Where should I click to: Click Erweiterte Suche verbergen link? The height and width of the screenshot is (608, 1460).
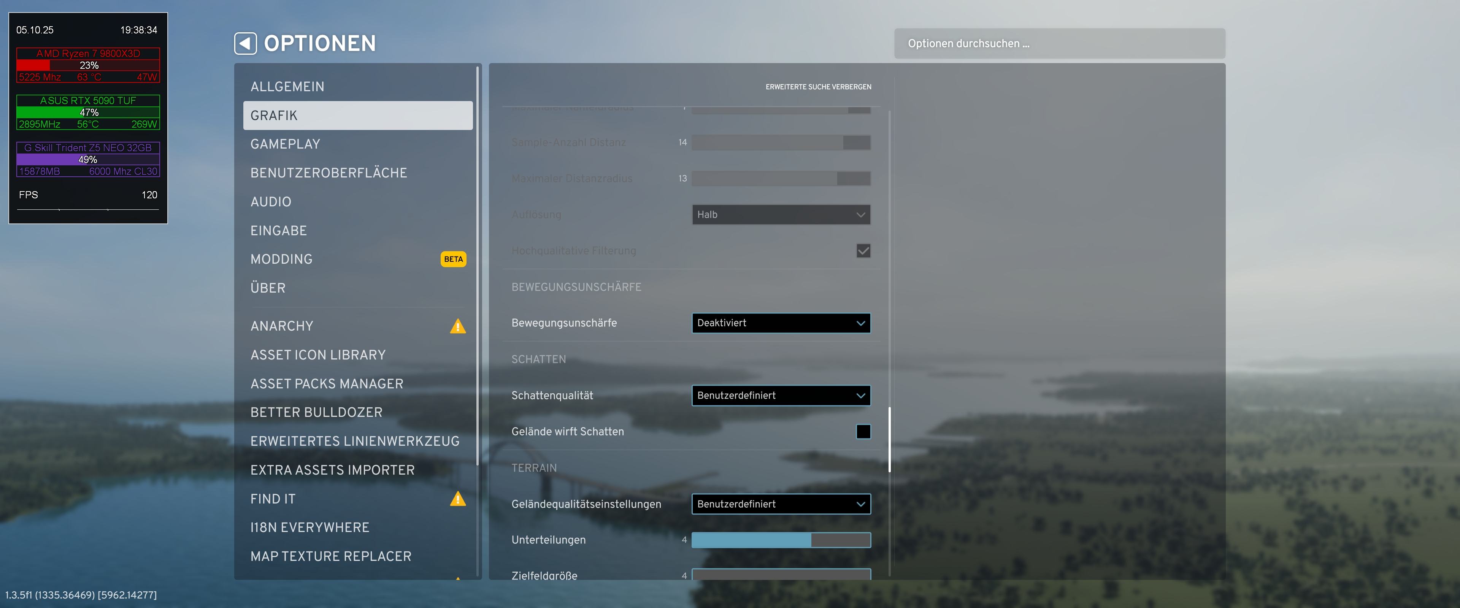818,87
